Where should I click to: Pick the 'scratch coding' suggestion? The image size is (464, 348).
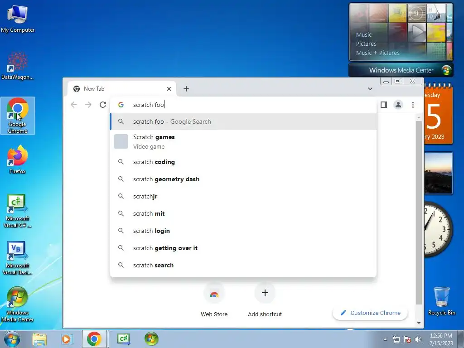tap(243, 162)
